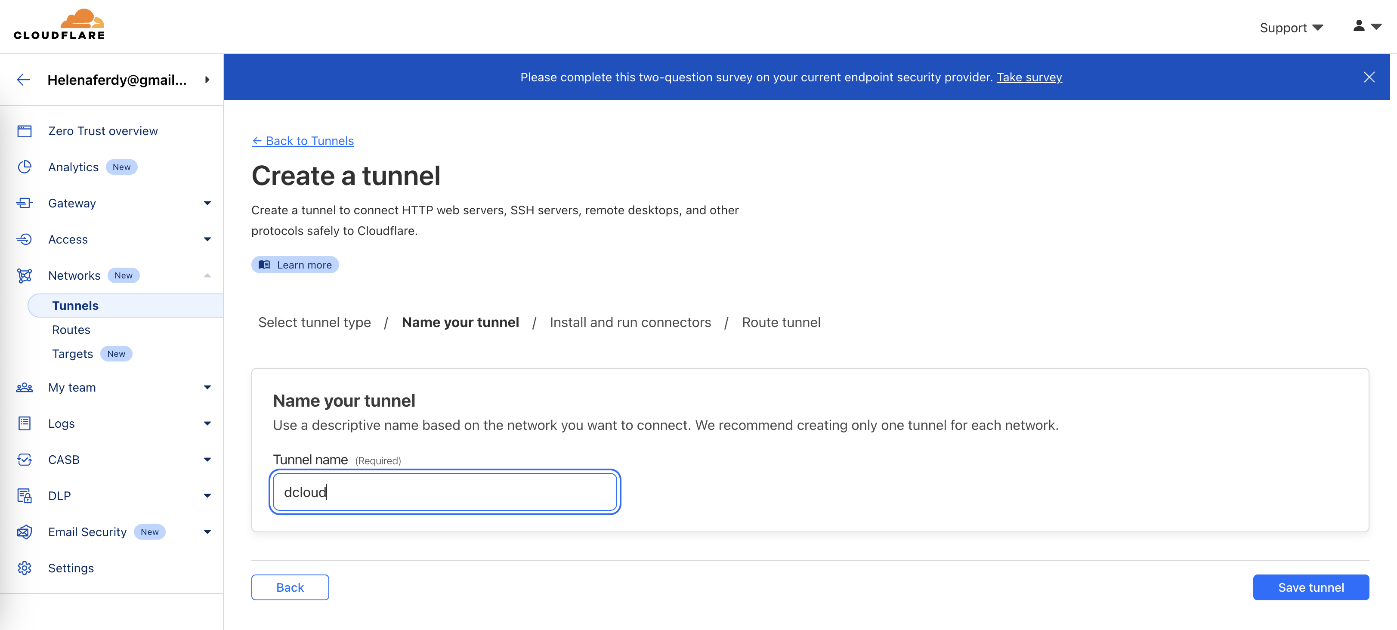The width and height of the screenshot is (1397, 630).
Task: Dismiss the survey banner
Action: [1369, 77]
